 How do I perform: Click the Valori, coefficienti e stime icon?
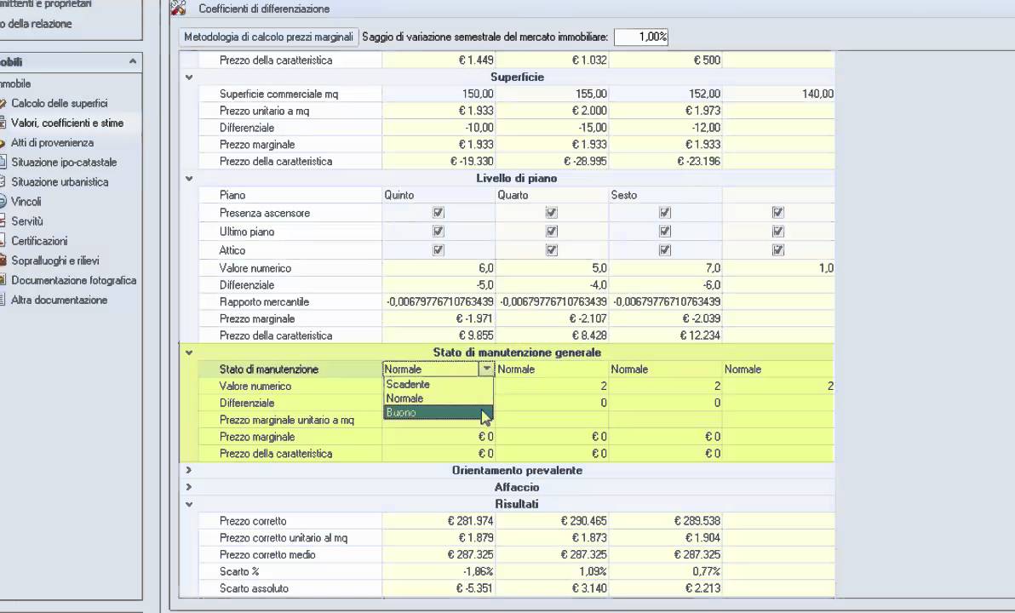pyautogui.click(x=3, y=123)
